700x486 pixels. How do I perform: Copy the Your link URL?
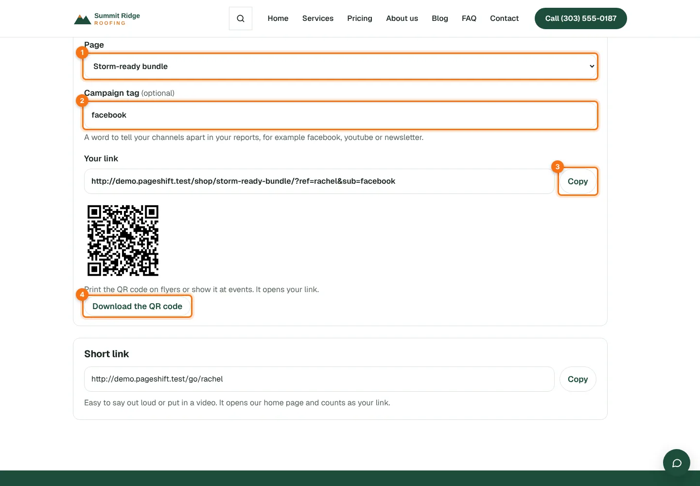[x=578, y=181]
